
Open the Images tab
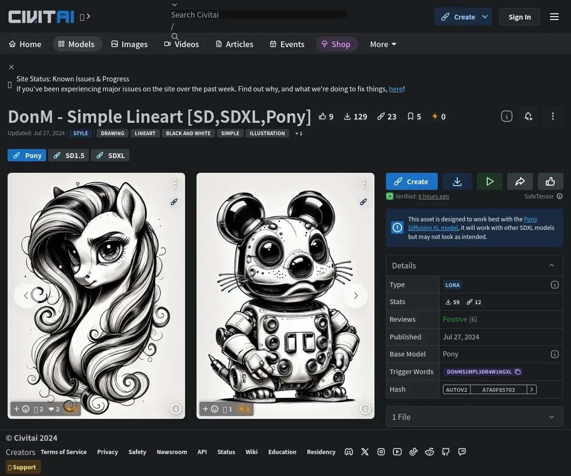(x=129, y=44)
